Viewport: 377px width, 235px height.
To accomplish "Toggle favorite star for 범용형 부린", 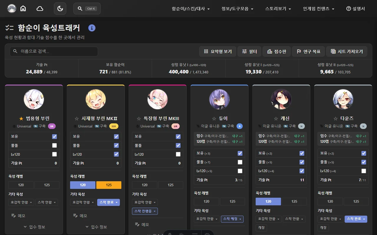I will pyautogui.click(x=21, y=118).
